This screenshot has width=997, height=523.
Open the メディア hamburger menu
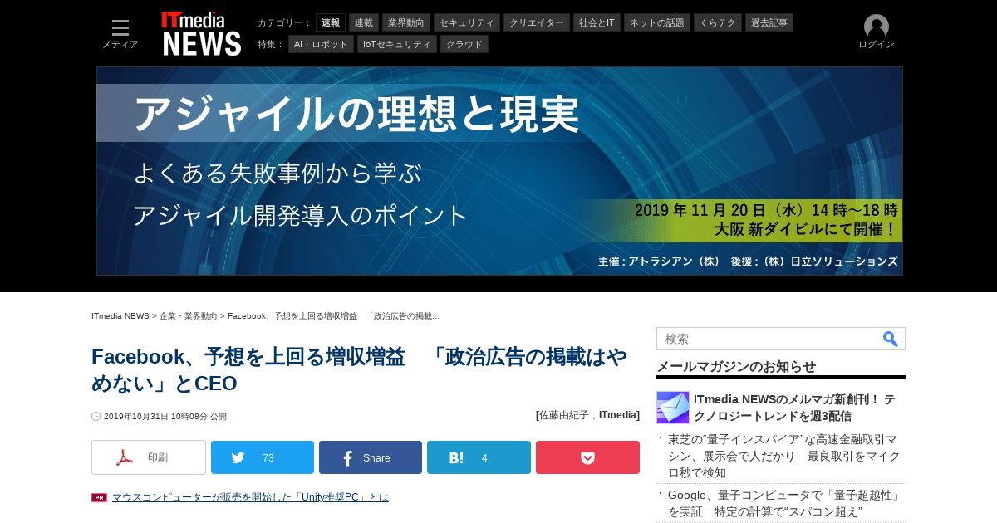120,33
